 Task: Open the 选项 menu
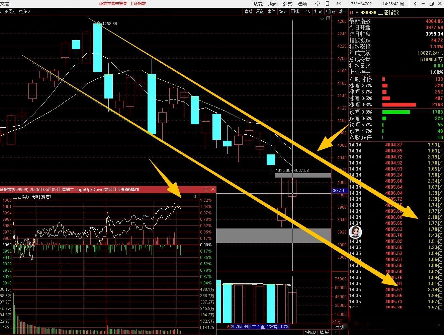tap(302, 4)
